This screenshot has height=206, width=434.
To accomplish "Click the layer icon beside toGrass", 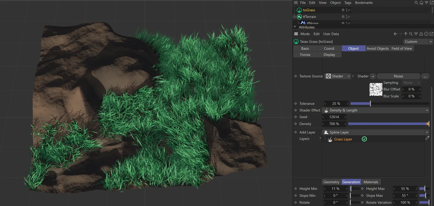I will coord(343,10).
